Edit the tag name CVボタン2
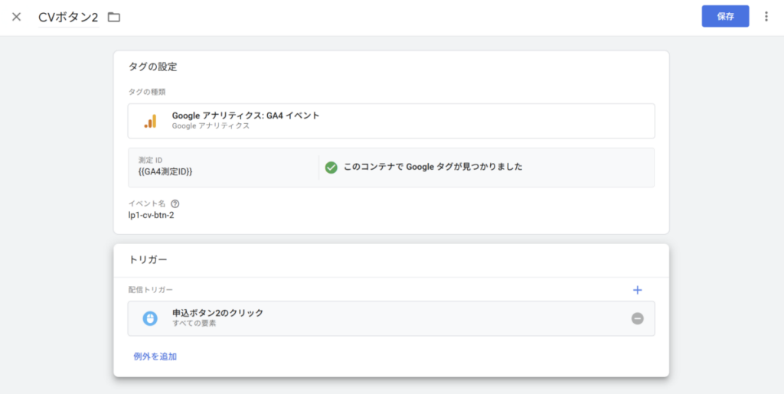The width and height of the screenshot is (784, 394). click(x=68, y=17)
